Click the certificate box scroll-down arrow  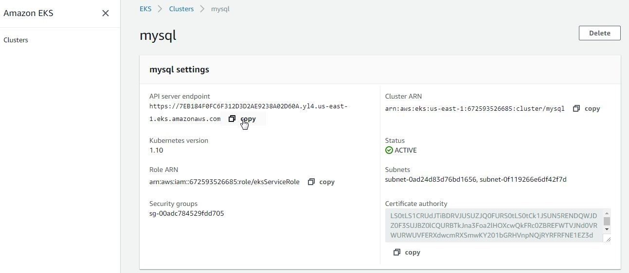tap(607, 229)
